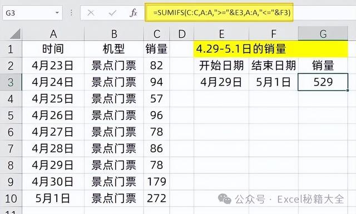
Task: Select row 1 header
Action: click(x=11, y=49)
